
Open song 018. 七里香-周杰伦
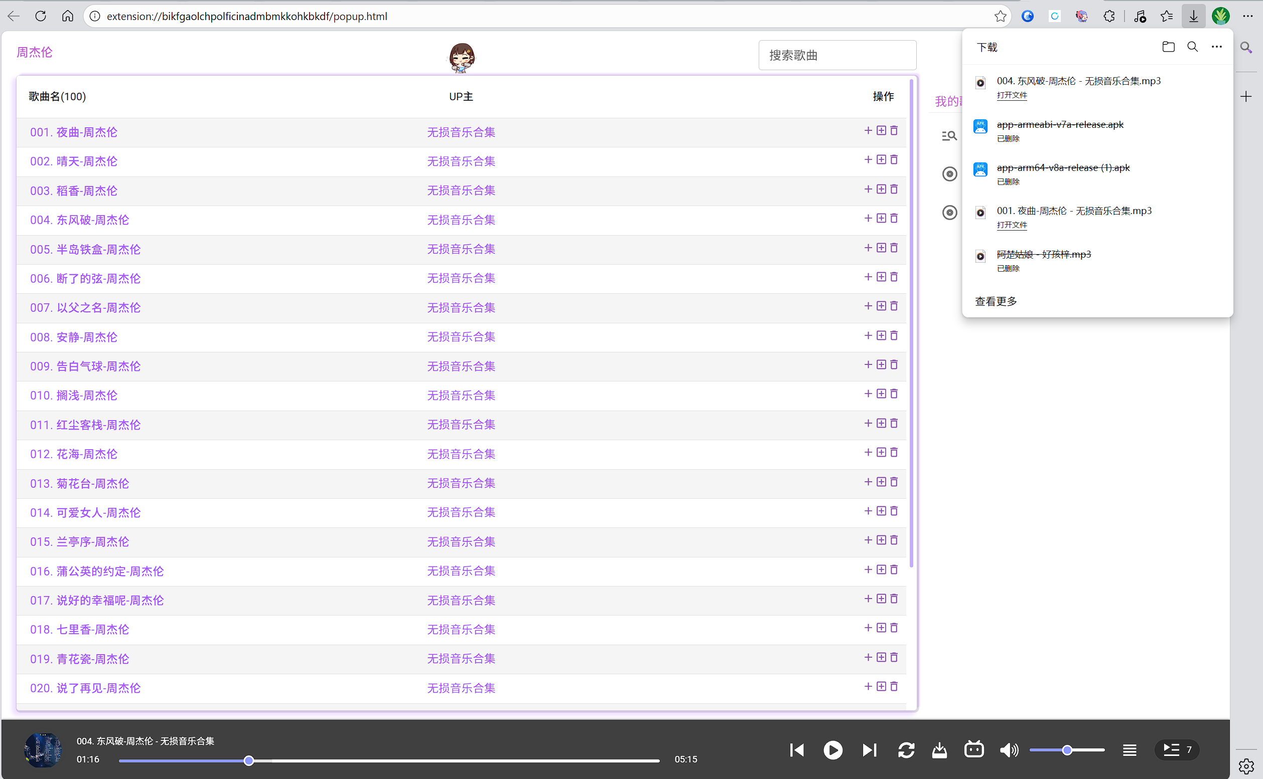click(79, 630)
